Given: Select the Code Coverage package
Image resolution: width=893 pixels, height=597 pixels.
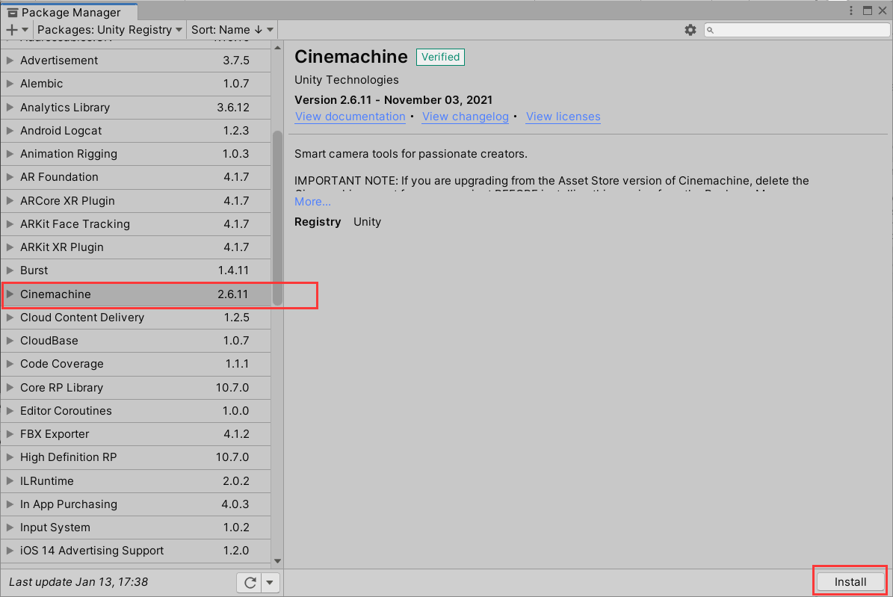Looking at the screenshot, I should pyautogui.click(x=135, y=364).
